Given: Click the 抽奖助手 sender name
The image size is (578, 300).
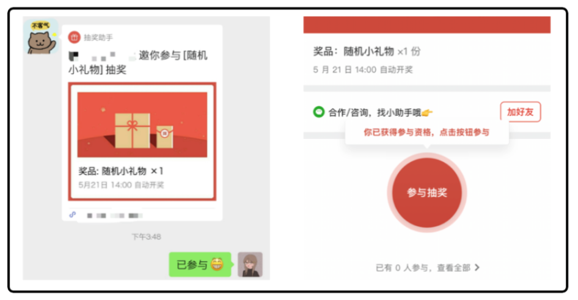Looking at the screenshot, I should click(x=98, y=37).
